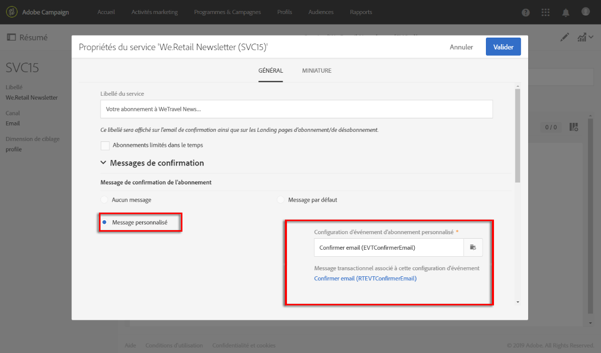Click the Annuler button
This screenshot has height=353, width=601.
461,47
